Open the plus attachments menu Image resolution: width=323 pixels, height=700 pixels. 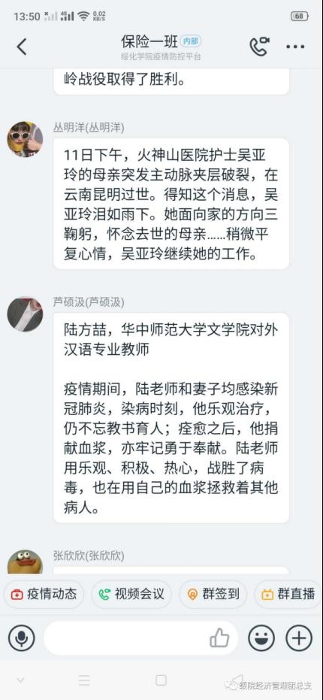[x=299, y=638]
